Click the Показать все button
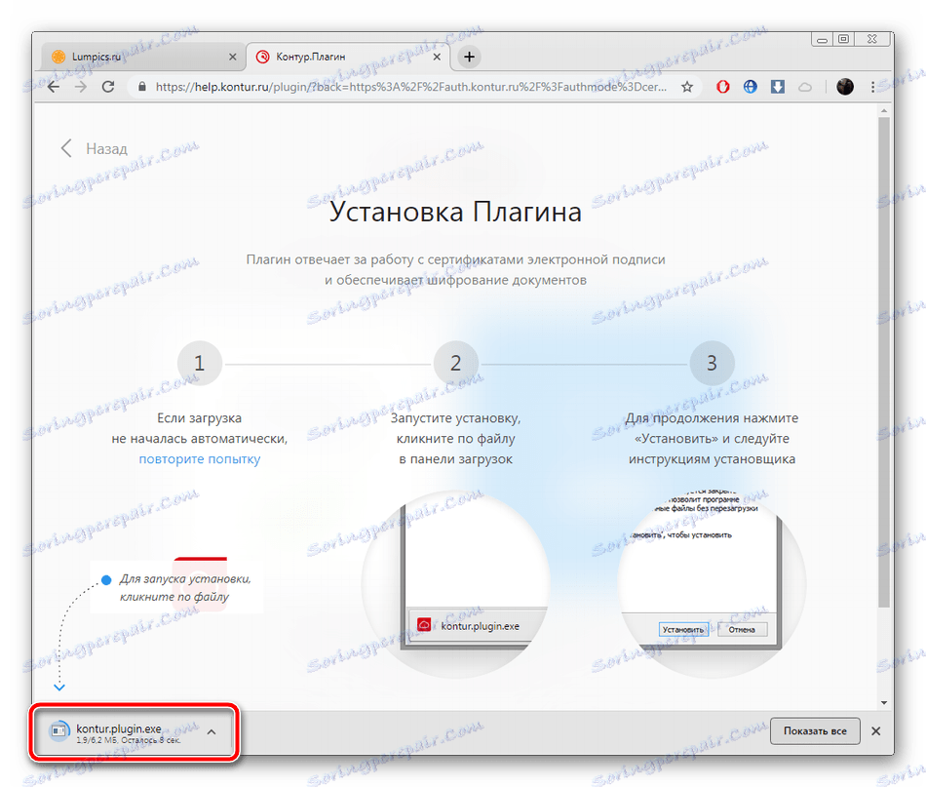 coord(815,730)
